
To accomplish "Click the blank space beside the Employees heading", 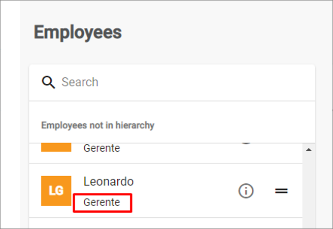I will coord(219,32).
